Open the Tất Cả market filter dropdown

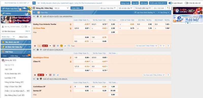coord(61,8)
